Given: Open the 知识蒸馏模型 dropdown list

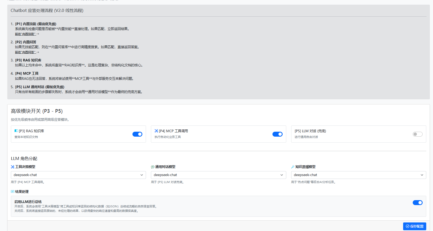Looking at the screenshot, I should coord(358,175).
